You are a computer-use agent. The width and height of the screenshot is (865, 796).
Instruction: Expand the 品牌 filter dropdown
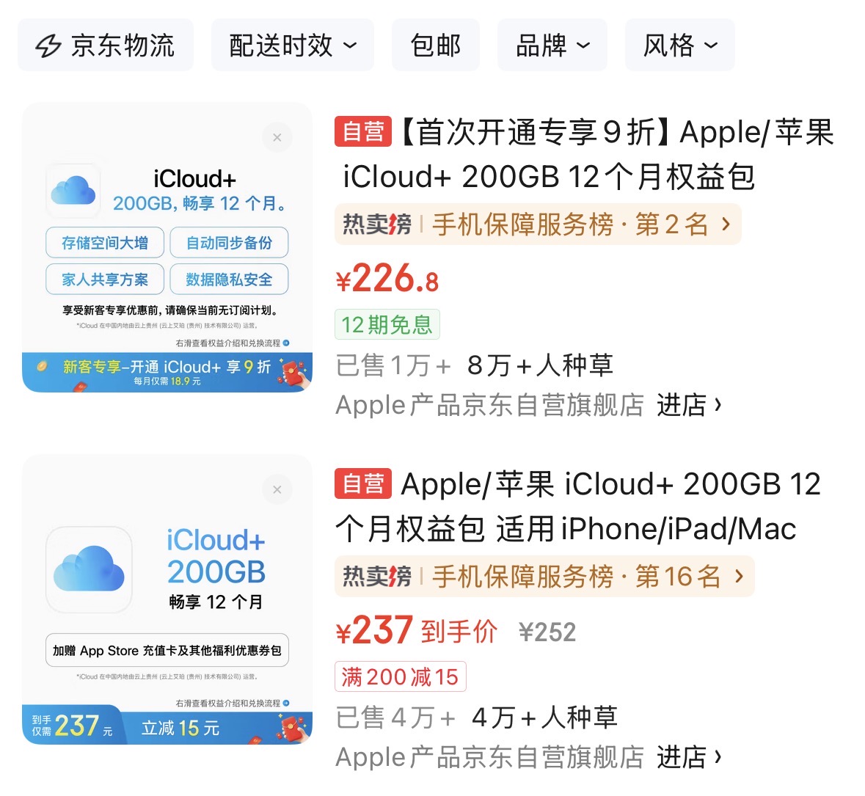pyautogui.click(x=552, y=45)
